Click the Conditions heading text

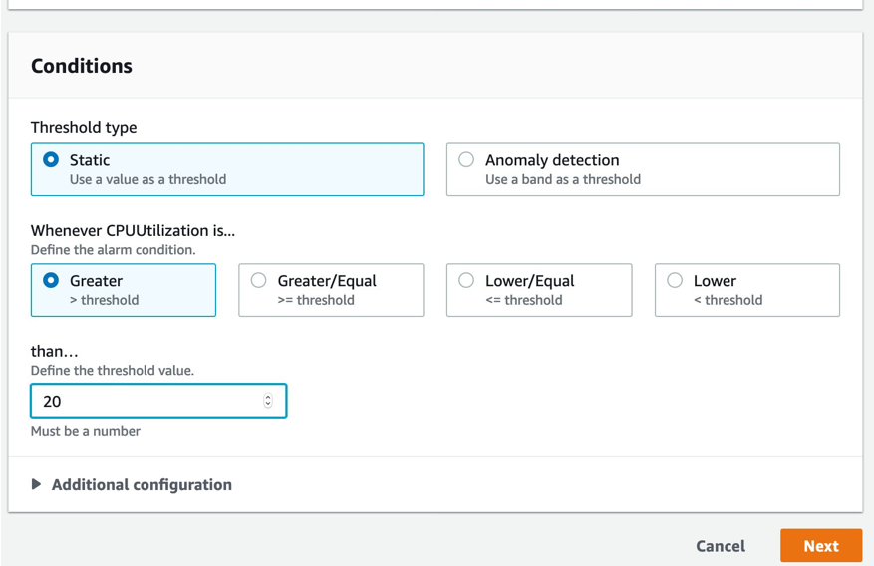tap(82, 66)
